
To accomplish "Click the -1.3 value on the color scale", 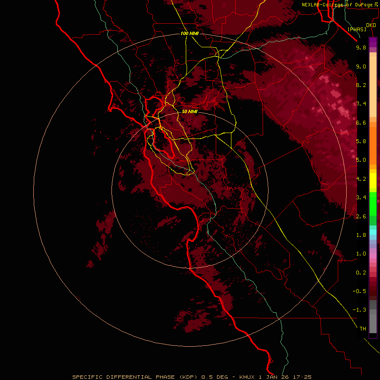I will tap(359, 310).
